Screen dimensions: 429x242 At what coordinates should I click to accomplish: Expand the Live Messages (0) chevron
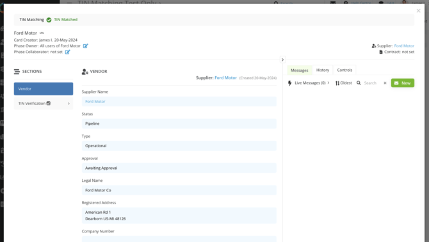[328, 83]
